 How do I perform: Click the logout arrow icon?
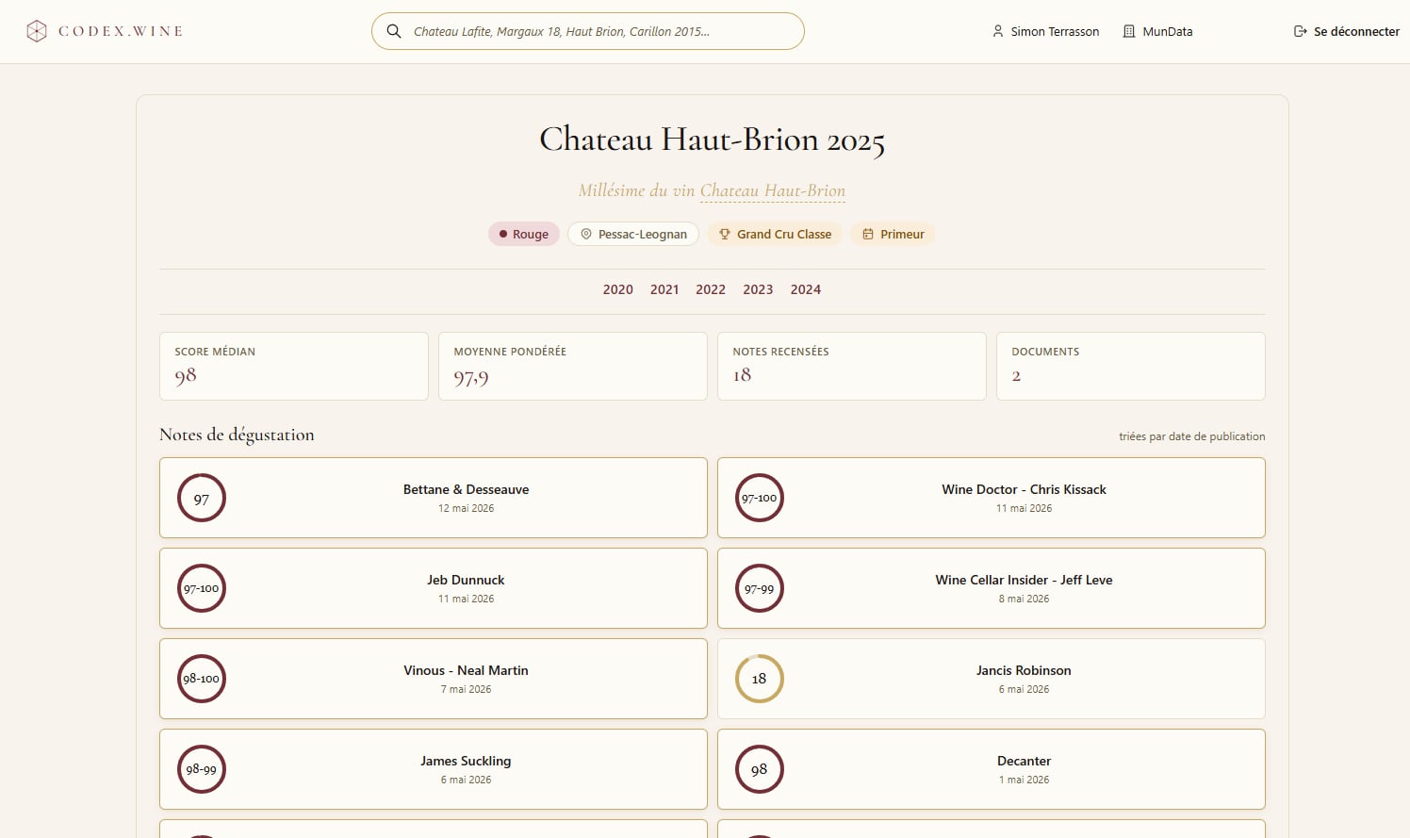(x=1301, y=31)
